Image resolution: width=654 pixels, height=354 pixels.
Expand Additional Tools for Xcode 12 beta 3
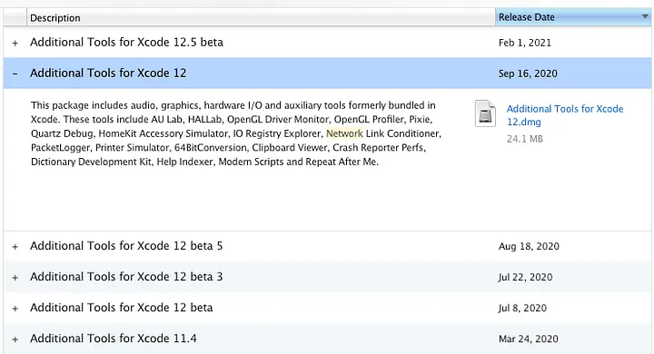15,277
